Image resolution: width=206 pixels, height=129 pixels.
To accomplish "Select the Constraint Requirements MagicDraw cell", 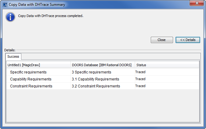I will 31,86.
